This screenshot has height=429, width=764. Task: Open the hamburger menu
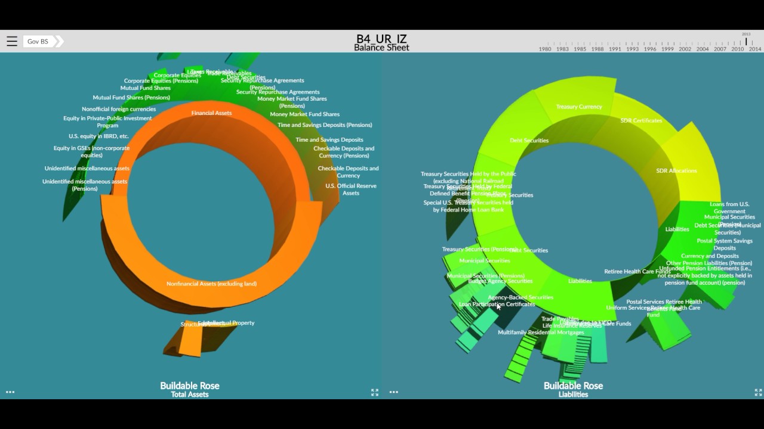pos(12,41)
